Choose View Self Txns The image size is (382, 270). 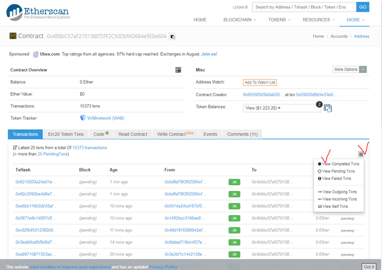point(332,206)
